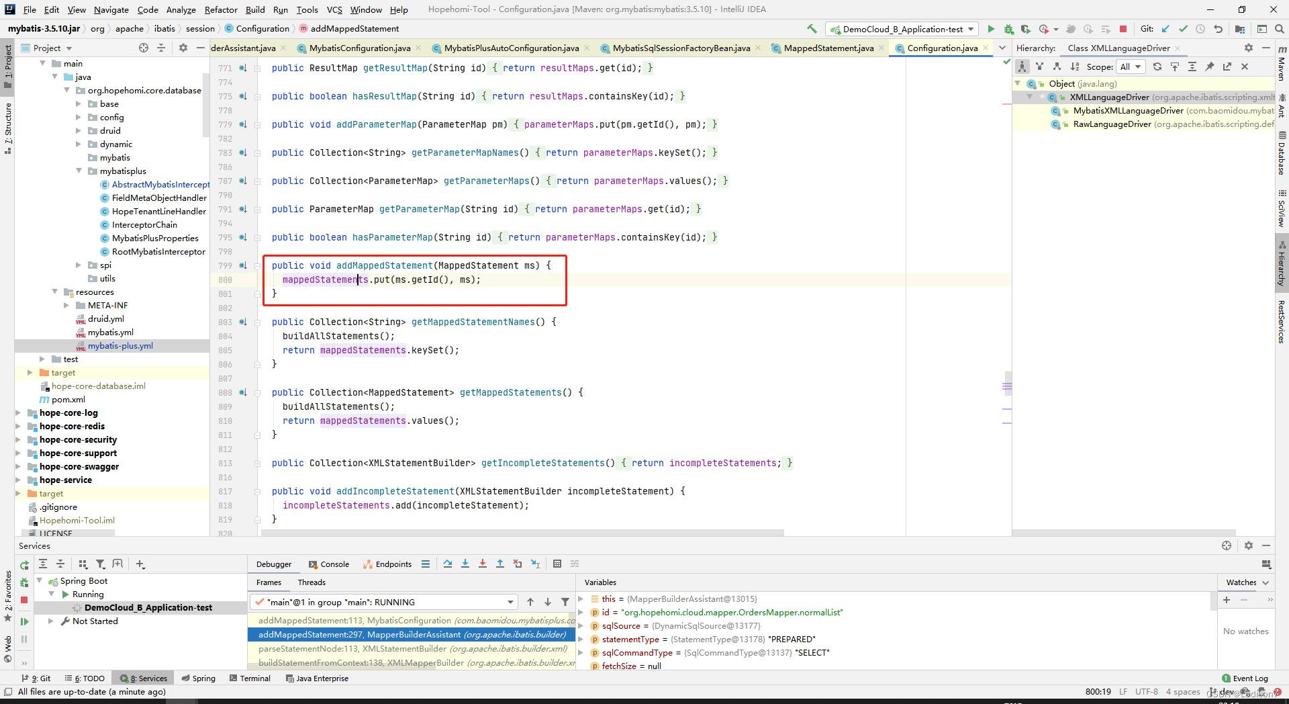Open Project panel settings gear
This screenshot has width=1289, height=704.
183,48
